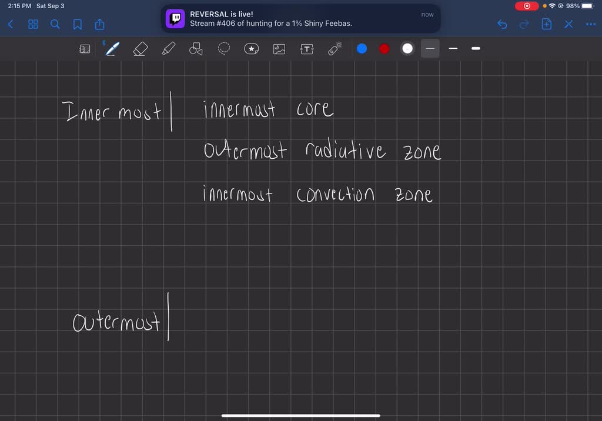Choose the blue pen color

point(362,49)
